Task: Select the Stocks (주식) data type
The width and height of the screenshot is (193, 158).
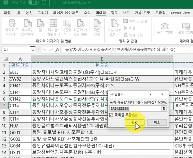Action: point(165,28)
